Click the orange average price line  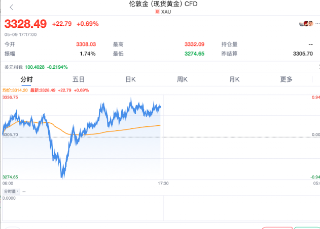[122, 130]
